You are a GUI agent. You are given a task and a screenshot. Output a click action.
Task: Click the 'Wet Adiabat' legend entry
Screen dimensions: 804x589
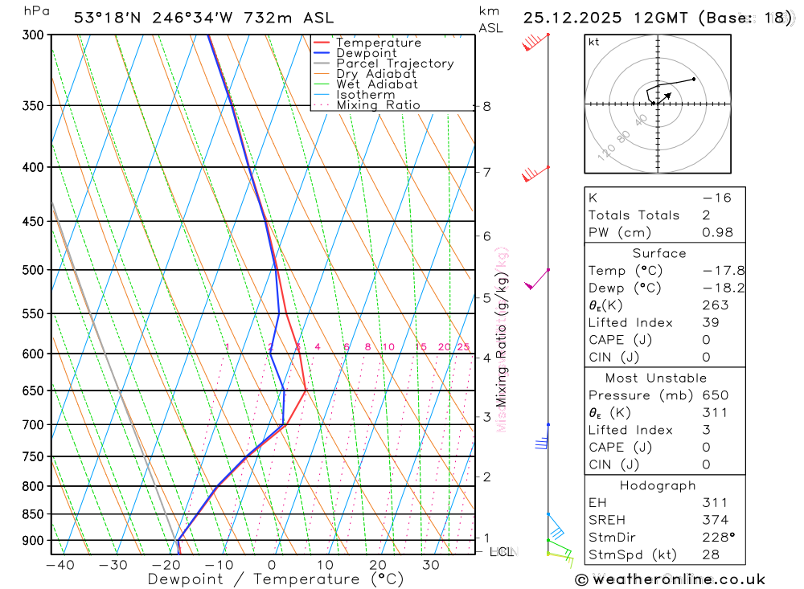point(377,84)
